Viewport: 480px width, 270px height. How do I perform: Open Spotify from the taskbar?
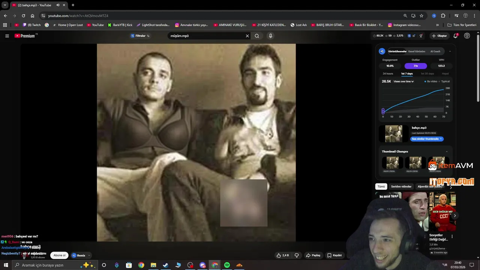tap(227, 265)
